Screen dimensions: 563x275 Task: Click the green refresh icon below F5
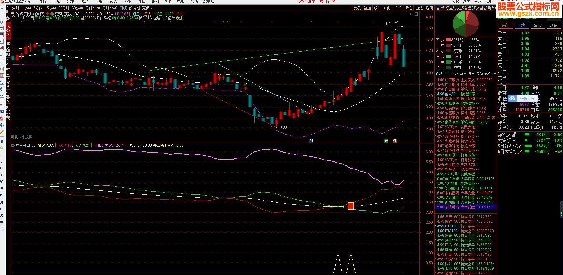[x=2, y=148]
